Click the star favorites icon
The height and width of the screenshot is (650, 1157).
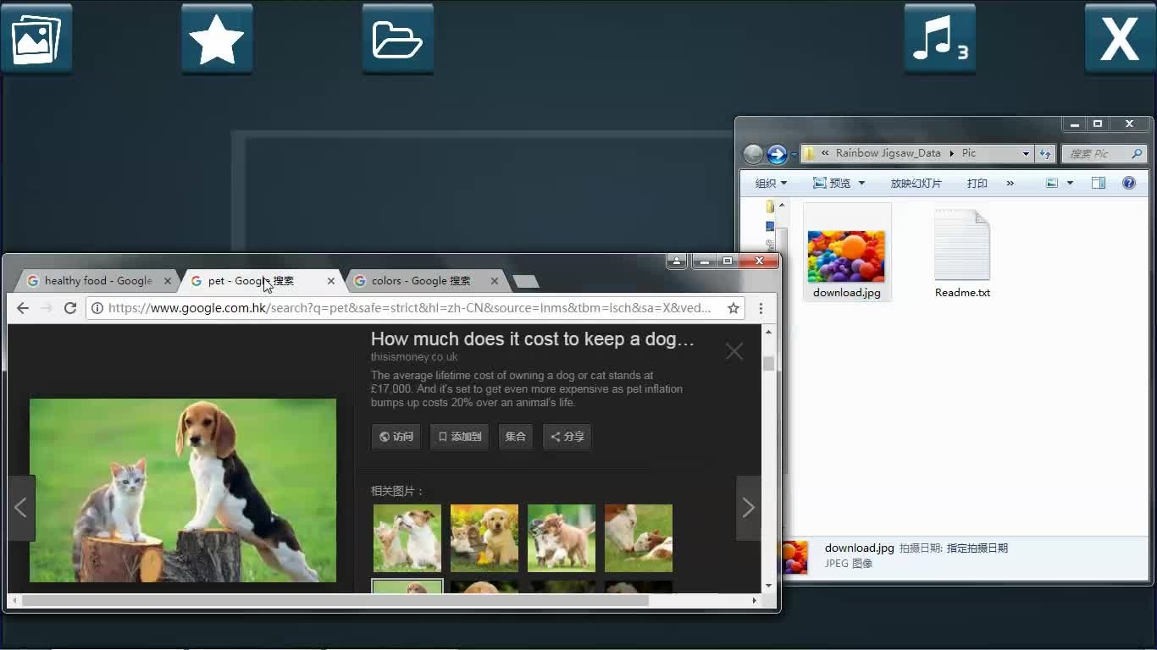217,39
